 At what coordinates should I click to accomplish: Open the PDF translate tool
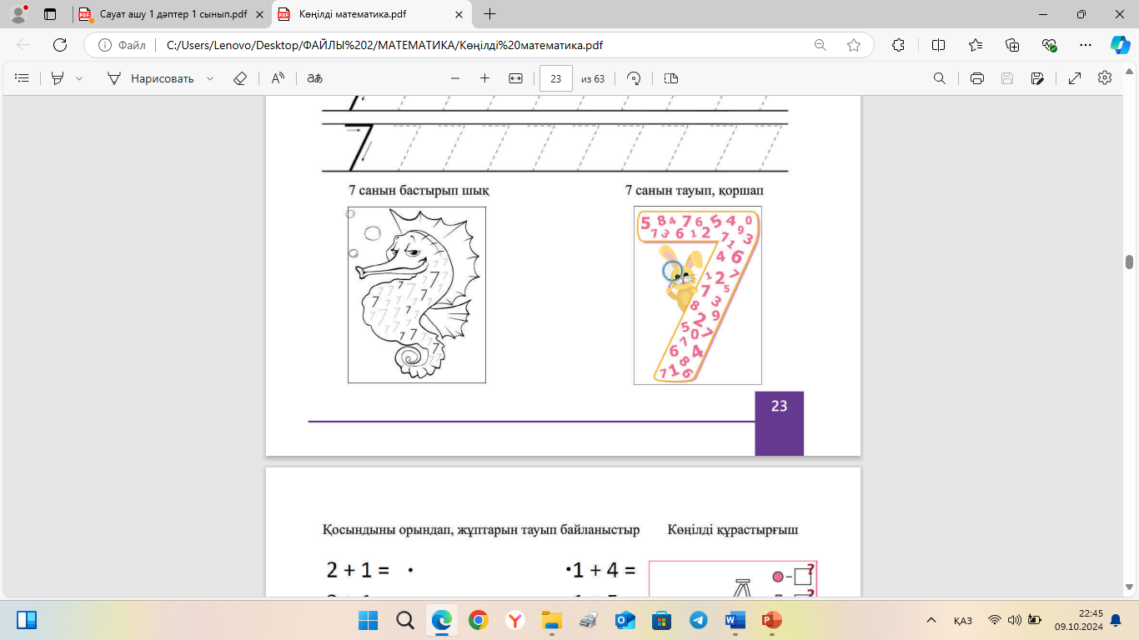(x=314, y=78)
